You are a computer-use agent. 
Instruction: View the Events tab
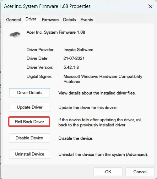(87, 20)
